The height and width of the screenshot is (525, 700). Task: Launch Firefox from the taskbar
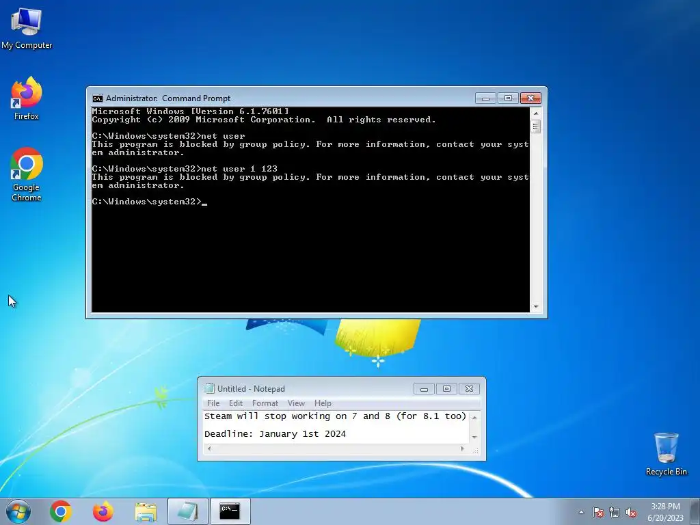point(103,511)
